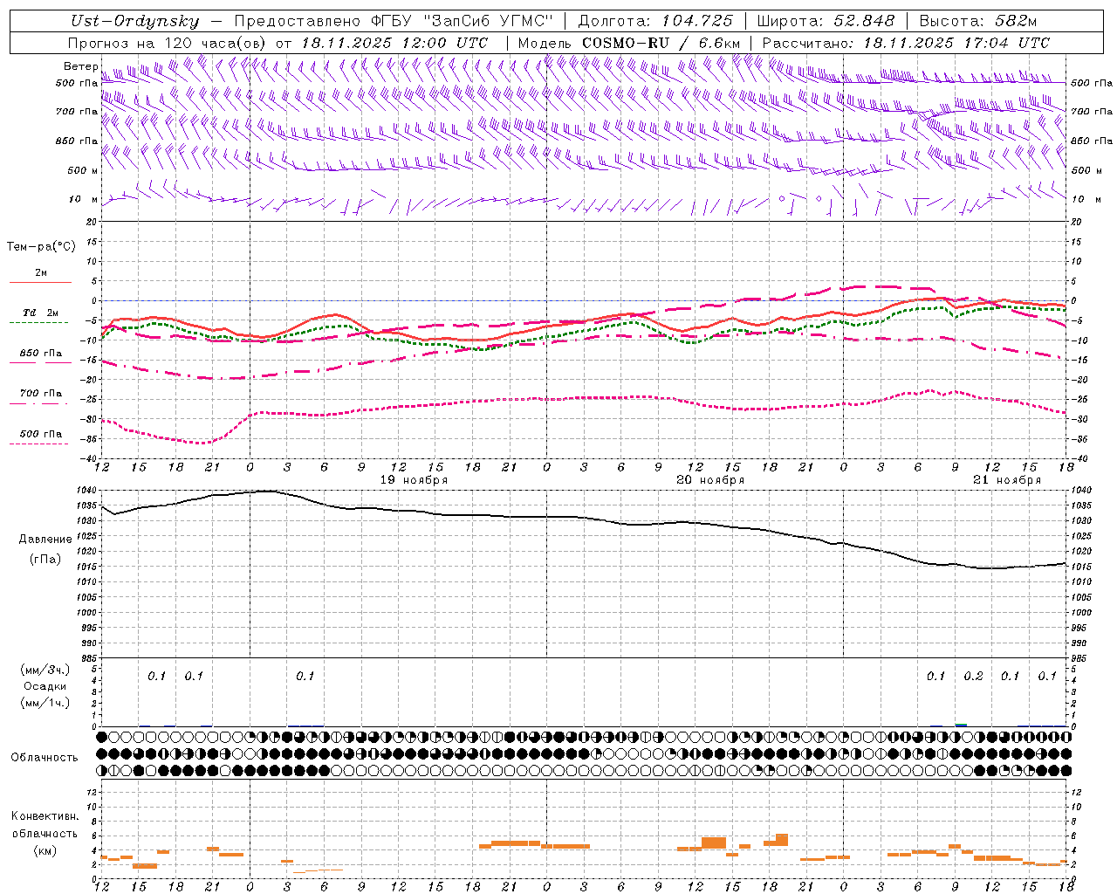Click the 10 м wind level label on left
The height and width of the screenshot is (894, 1117).
pyautogui.click(x=83, y=199)
